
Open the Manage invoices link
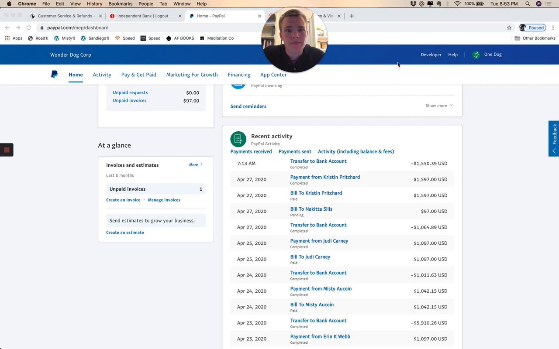click(x=164, y=200)
